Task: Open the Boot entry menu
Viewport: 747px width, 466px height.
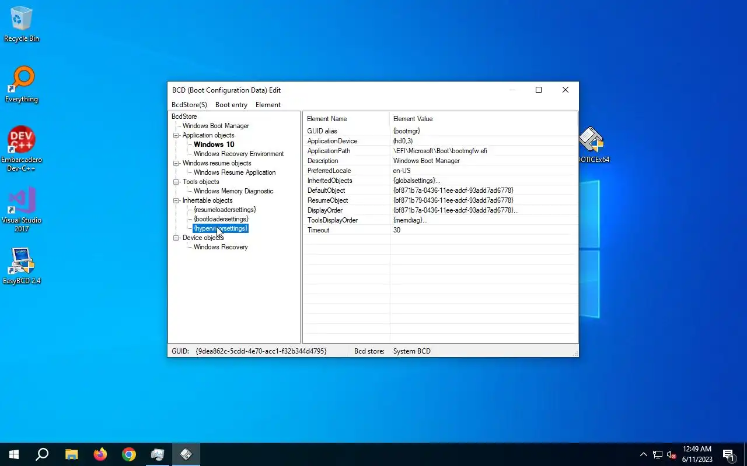Action: point(231,105)
